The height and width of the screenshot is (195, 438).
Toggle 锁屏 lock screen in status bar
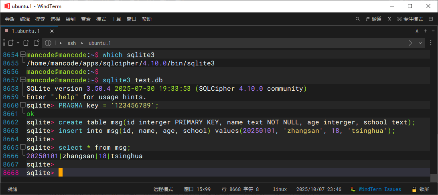(420, 189)
